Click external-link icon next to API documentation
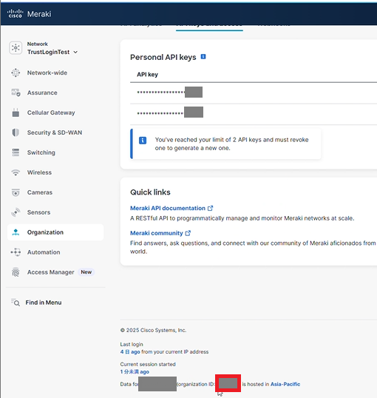Screen dimensions: 377x398 click(x=211, y=208)
